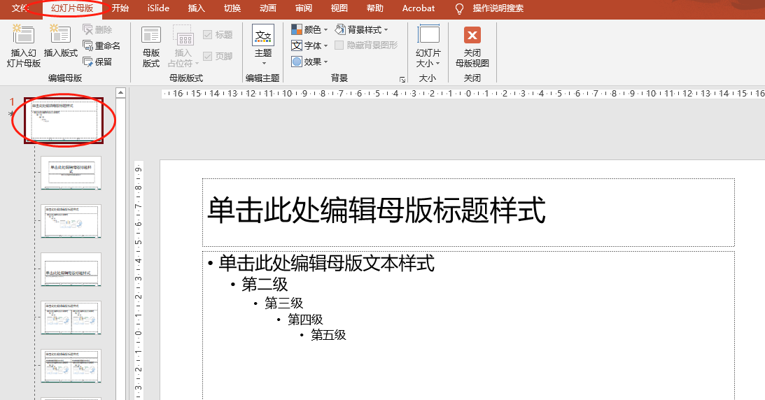Image resolution: width=765 pixels, height=400 pixels.
Task: Click the 第二级 bullet text
Action: 265,284
